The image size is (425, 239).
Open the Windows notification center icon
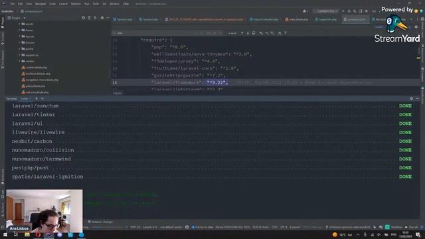418,234
